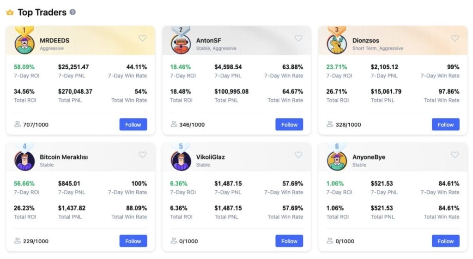Image resolution: width=473 pixels, height=259 pixels.
Task: Follow trader MRDEEDS
Action: [133, 124]
